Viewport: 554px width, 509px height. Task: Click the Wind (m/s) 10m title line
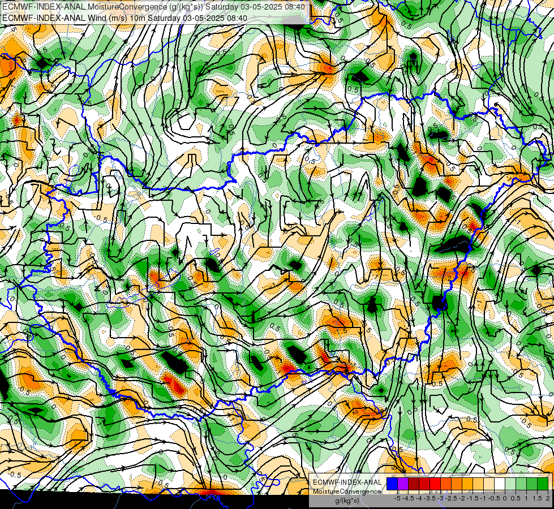[x=124, y=18]
